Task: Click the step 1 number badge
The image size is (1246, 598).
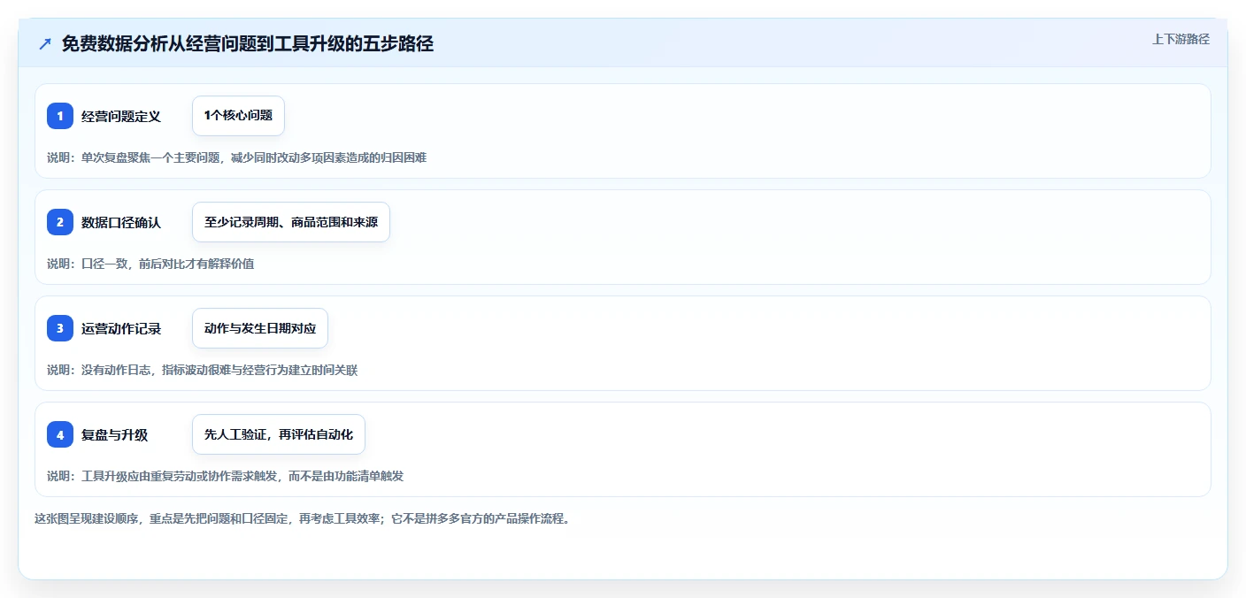Action: coord(60,116)
